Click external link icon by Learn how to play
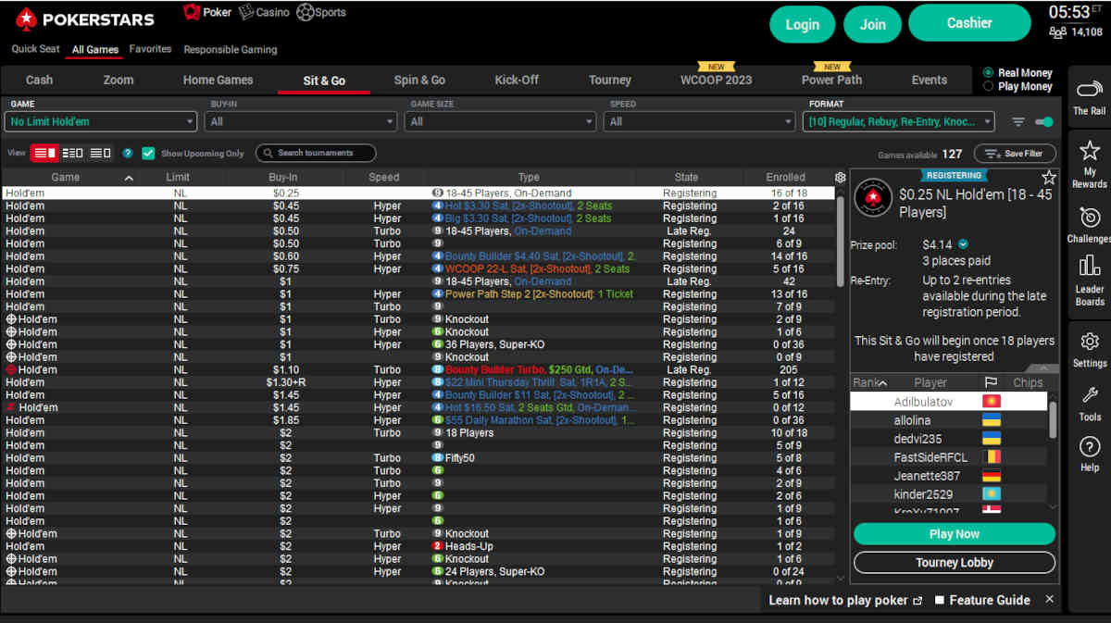This screenshot has width=1111, height=623. [x=918, y=601]
